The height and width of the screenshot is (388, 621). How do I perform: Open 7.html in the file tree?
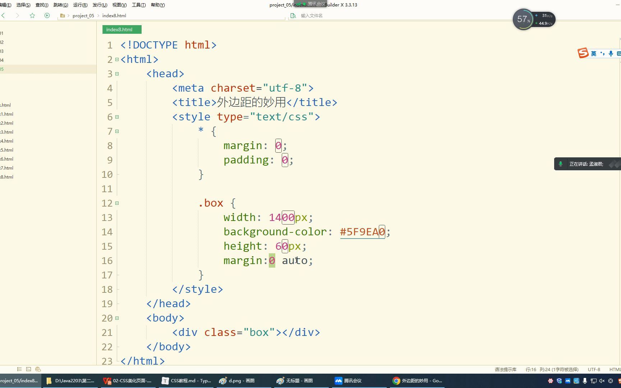(x=7, y=168)
